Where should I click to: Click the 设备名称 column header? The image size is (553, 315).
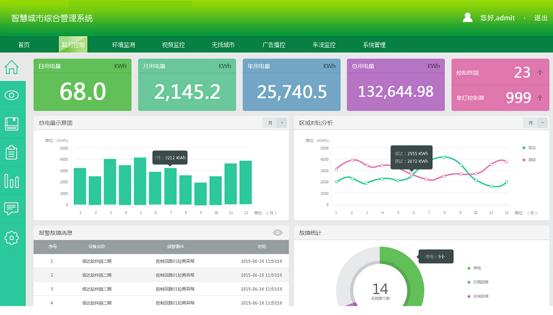click(x=97, y=247)
